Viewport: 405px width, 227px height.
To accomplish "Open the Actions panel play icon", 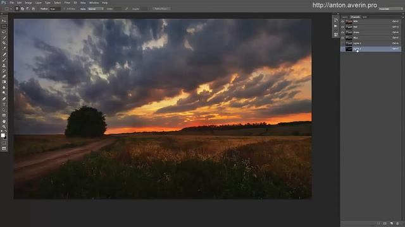I will point(336,26).
